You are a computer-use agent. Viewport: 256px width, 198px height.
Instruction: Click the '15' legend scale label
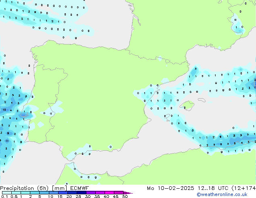(x=60, y=196)
